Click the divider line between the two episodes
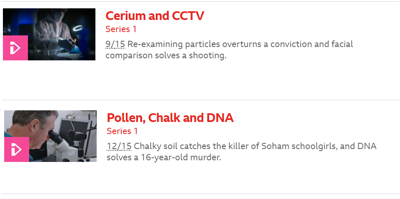 coord(200,100)
